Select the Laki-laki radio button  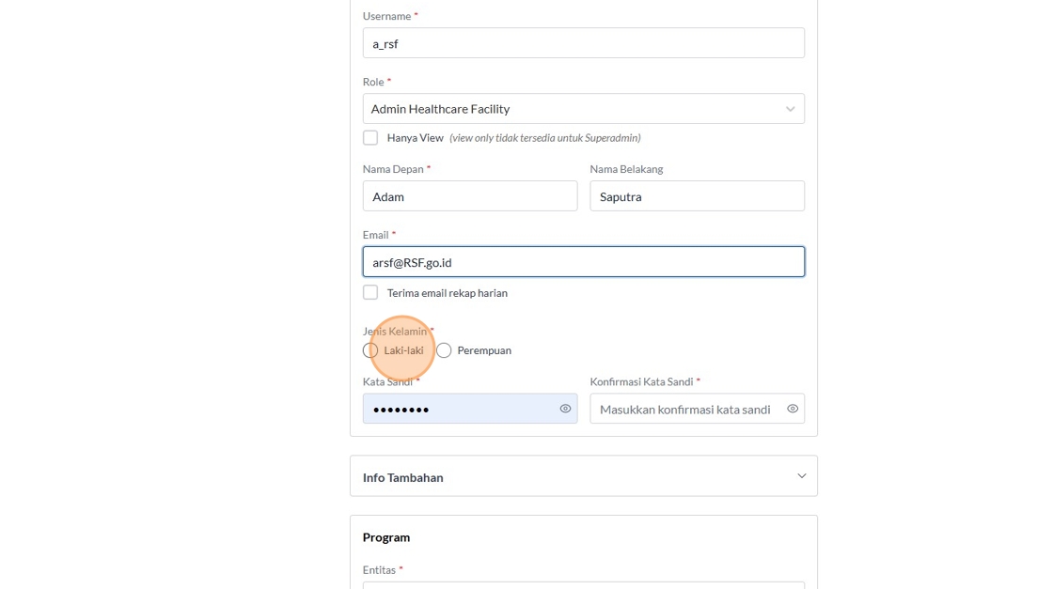click(370, 350)
